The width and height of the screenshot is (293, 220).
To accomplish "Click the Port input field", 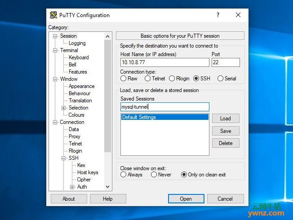I will (x=226, y=62).
